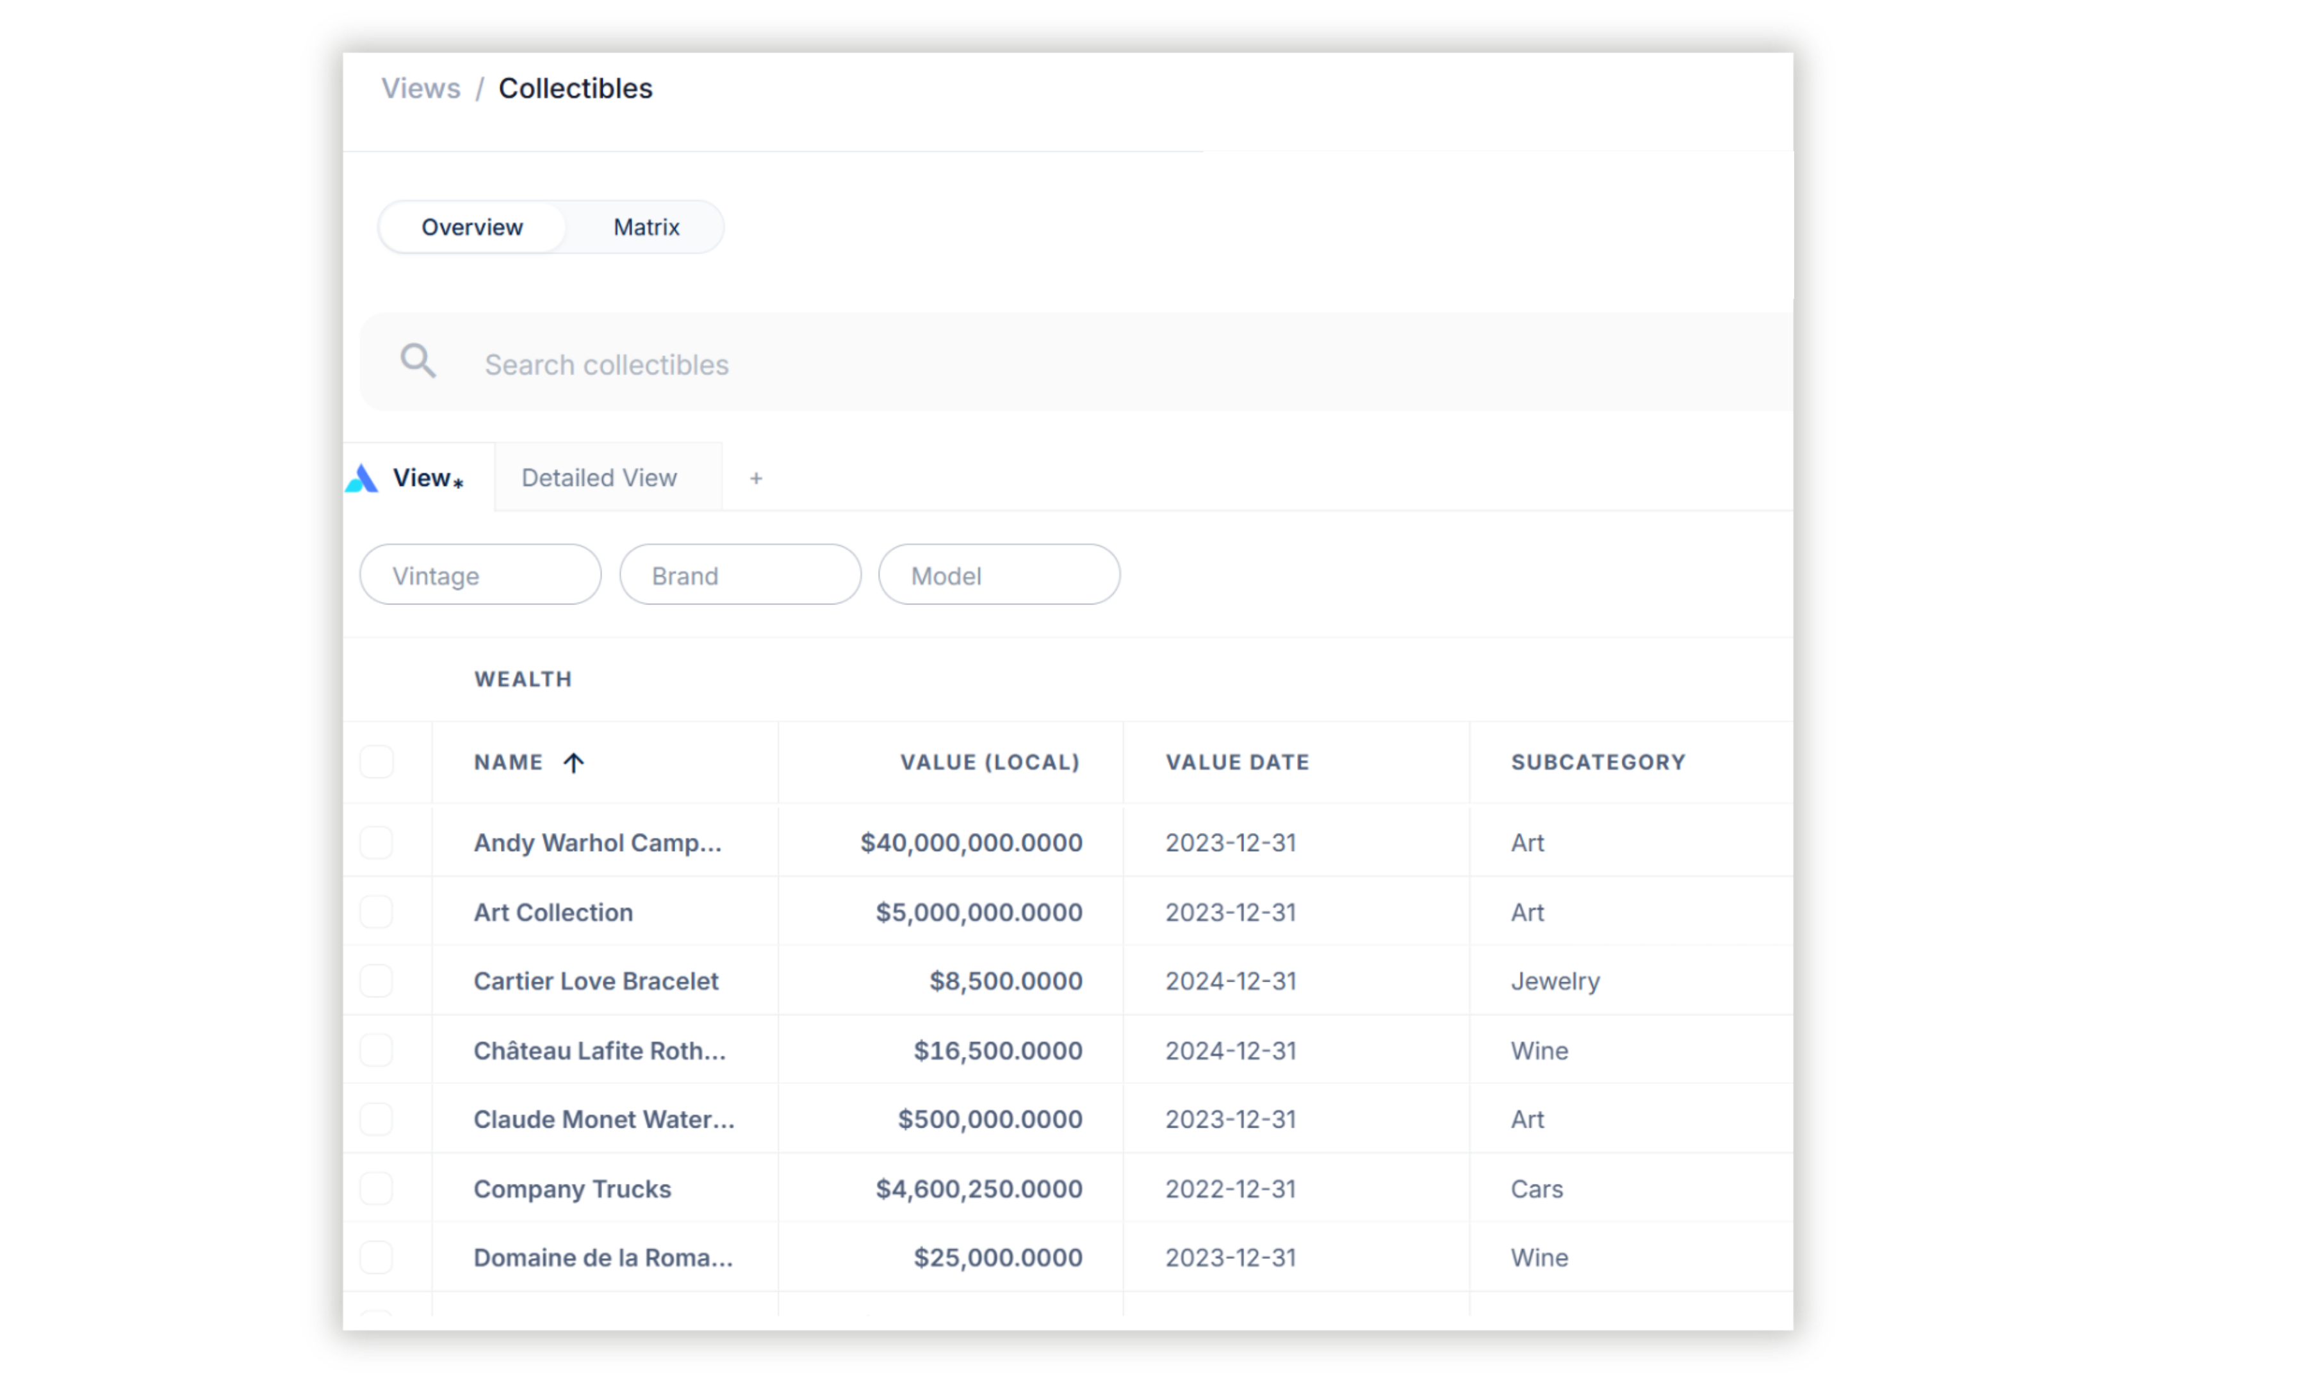
Task: Toggle the select-all checkbox in the header row
Action: point(377,763)
